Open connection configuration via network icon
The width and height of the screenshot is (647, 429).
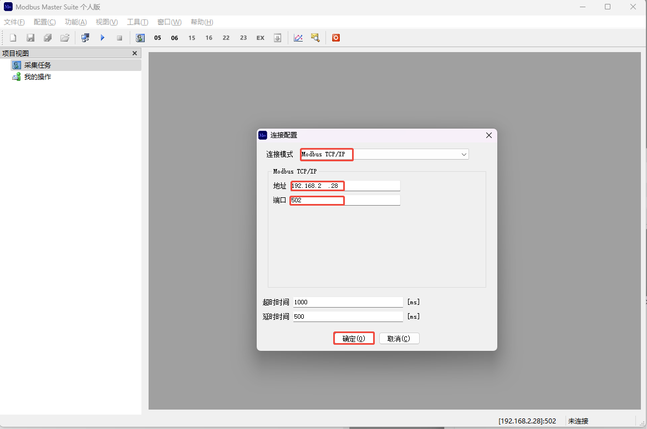tap(85, 38)
